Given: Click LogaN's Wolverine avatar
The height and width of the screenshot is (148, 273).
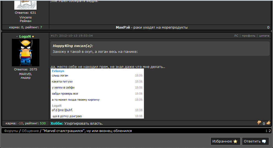Looking at the screenshot, I should 26,53.
